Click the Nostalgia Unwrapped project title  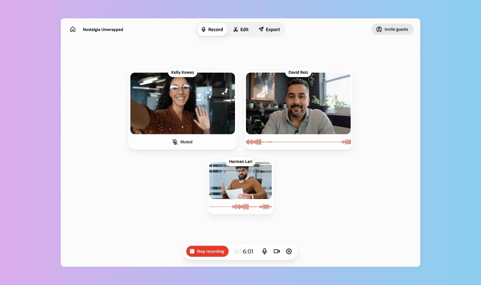click(x=103, y=29)
